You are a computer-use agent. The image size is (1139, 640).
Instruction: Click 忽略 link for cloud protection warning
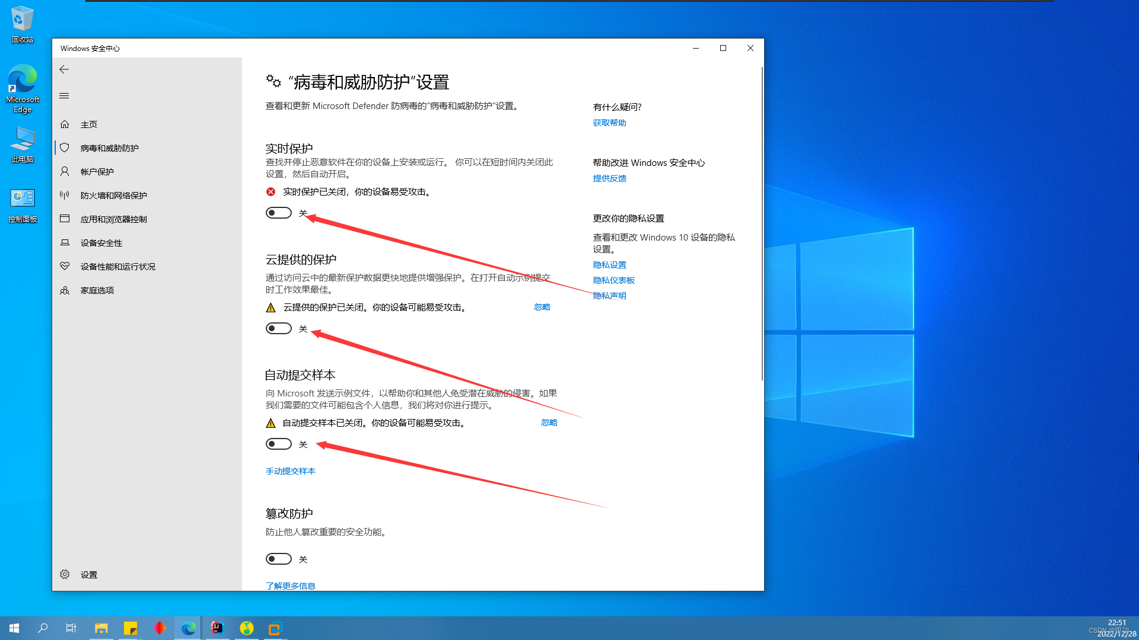coord(542,307)
